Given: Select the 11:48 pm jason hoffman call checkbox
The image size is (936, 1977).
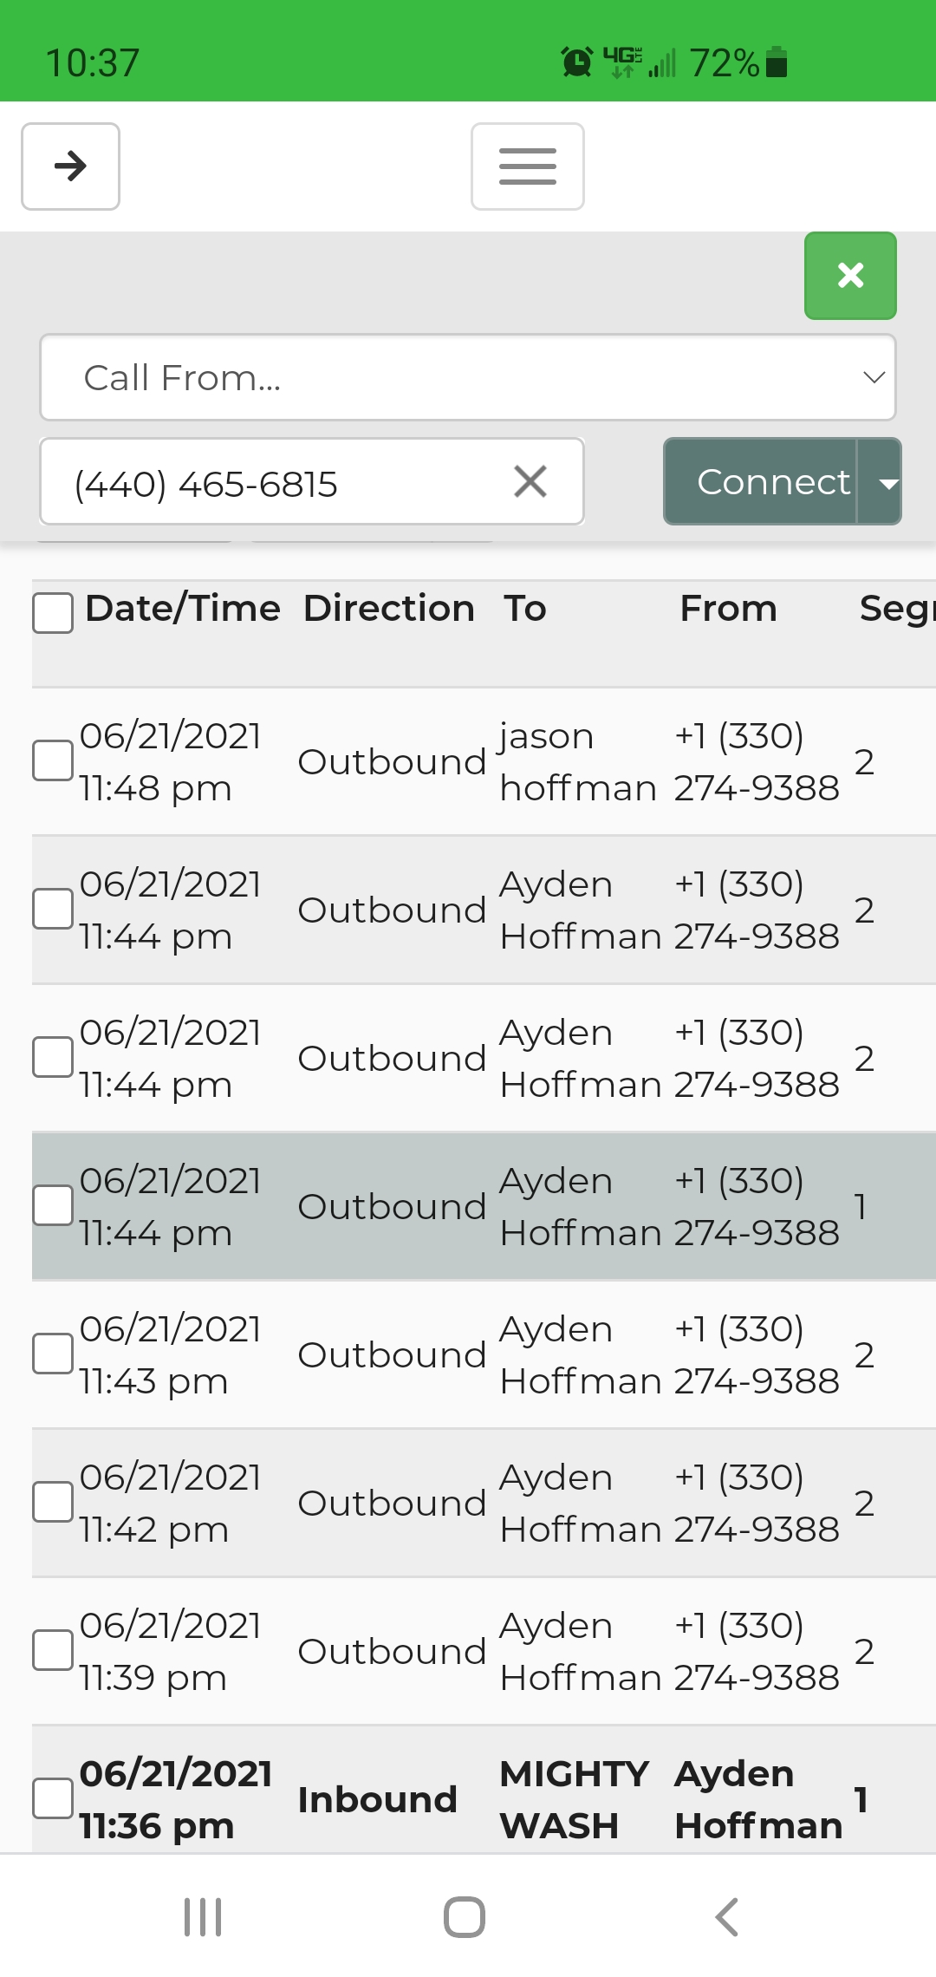Looking at the screenshot, I should tap(53, 761).
